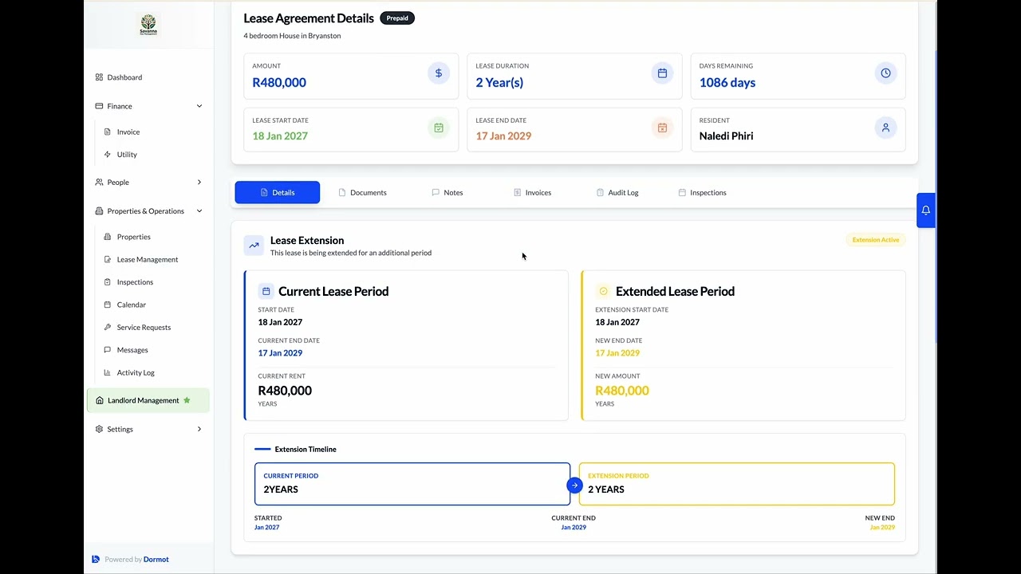Viewport: 1021px width, 574px height.
Task: Click the blue arrow circle in Extension Timeline
Action: (x=574, y=485)
